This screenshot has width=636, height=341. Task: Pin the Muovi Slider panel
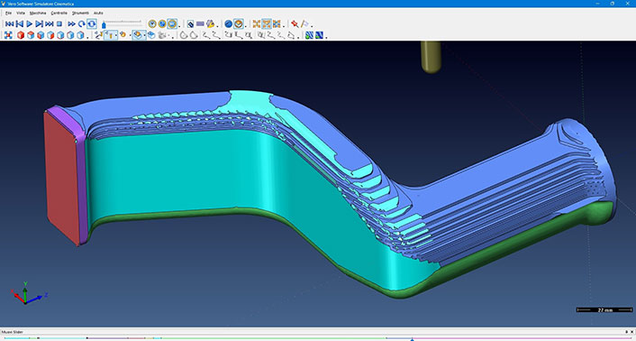pos(627,332)
